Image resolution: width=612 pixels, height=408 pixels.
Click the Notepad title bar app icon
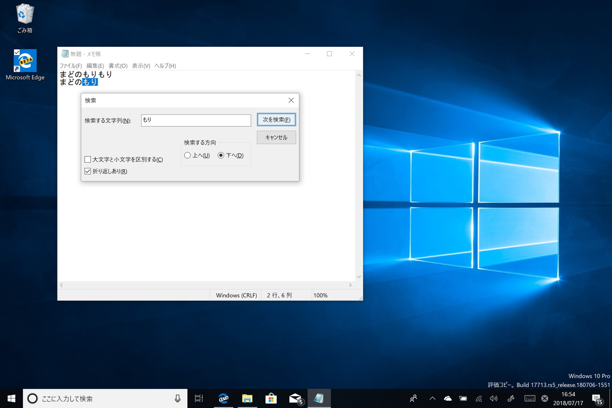pyautogui.click(x=65, y=54)
